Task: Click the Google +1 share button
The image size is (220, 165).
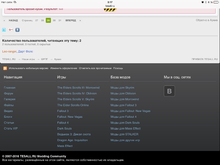Action: 11,30
